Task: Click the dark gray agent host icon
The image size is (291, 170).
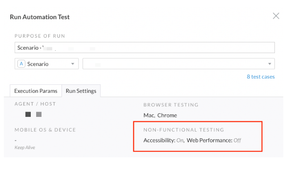Action: [x=28, y=114]
